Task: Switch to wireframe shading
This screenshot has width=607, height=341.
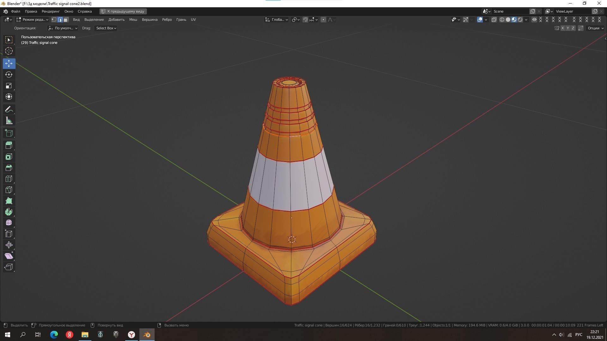Action: point(502,20)
